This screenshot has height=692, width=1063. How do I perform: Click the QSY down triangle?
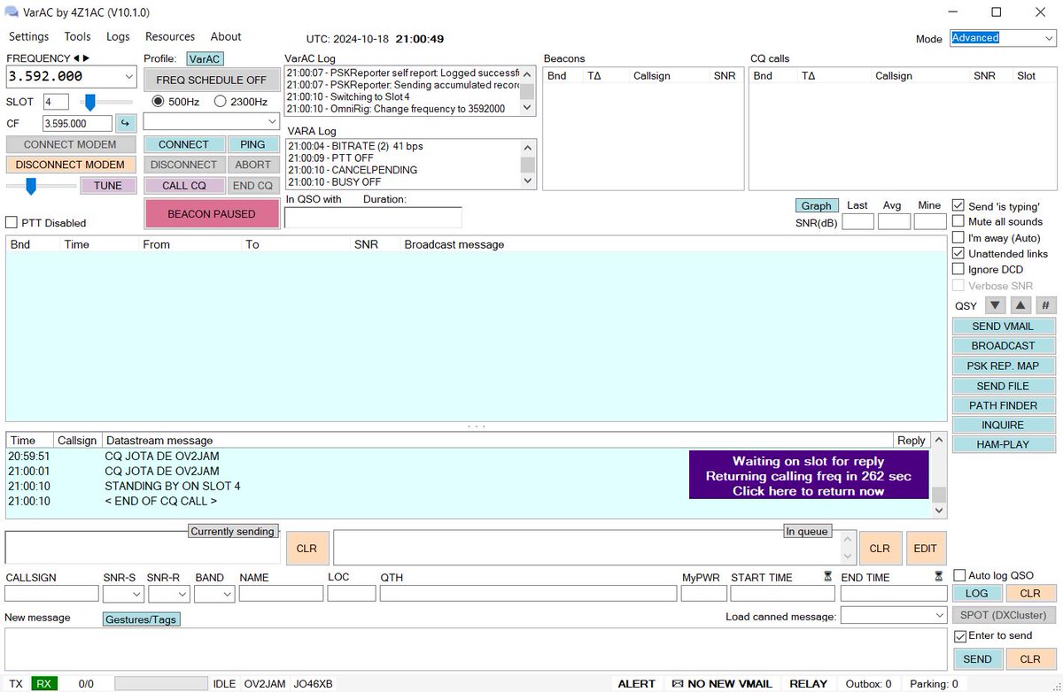point(995,305)
